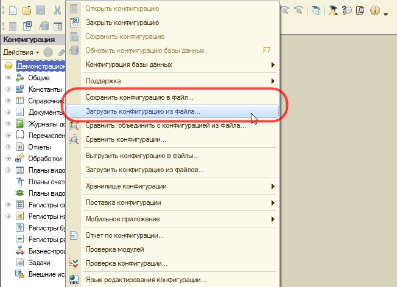Expand the Обработки tree node
Screen dimensions: 397x287
click(8, 158)
